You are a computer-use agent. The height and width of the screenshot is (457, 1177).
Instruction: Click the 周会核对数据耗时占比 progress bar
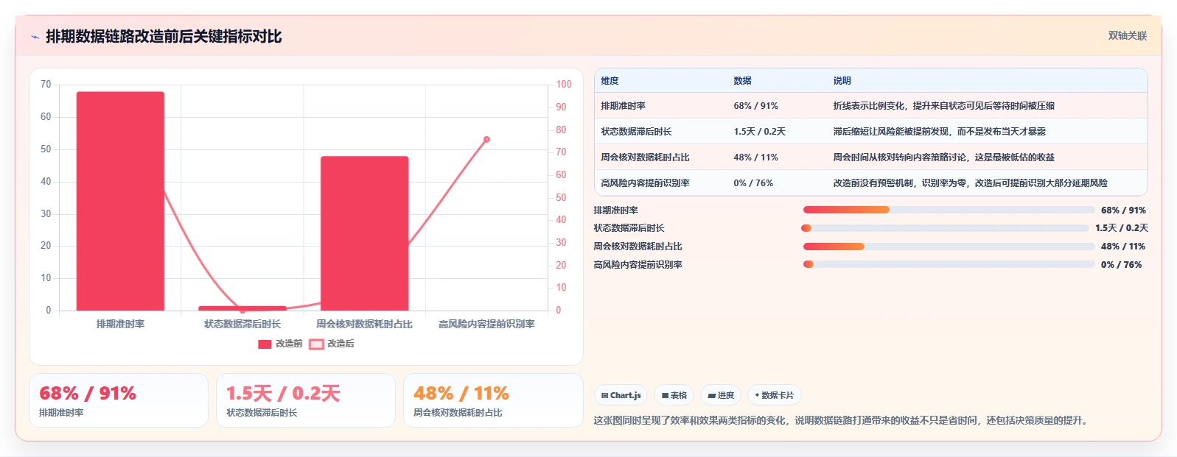(949, 247)
